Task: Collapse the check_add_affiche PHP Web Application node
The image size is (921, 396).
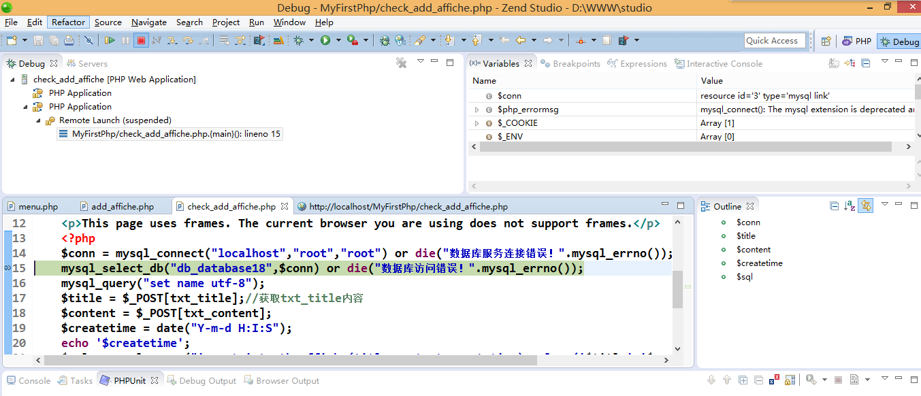Action: [13, 80]
